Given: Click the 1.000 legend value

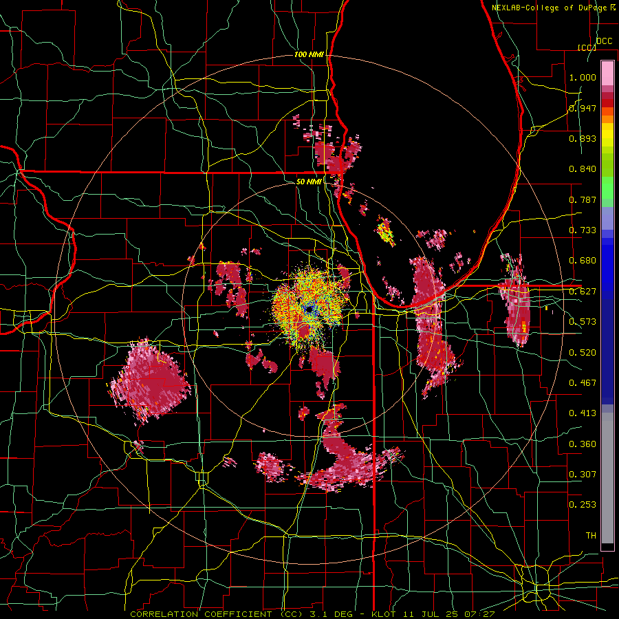Looking at the screenshot, I should point(583,77).
